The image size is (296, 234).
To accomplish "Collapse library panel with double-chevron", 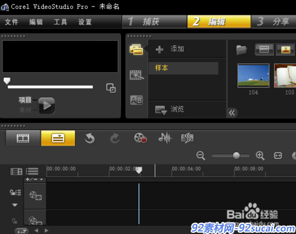I will (x=232, y=113).
